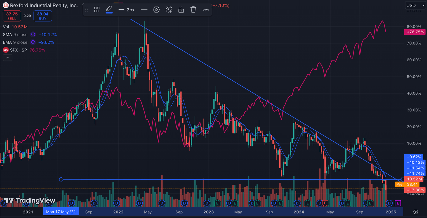
Task: Collapse the indicator legend with the chevron
Action: pyautogui.click(x=7, y=58)
